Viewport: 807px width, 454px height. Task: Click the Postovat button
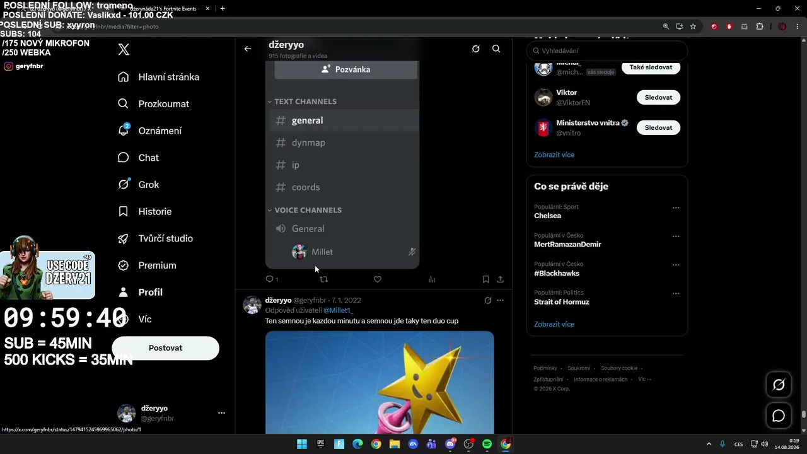click(x=166, y=348)
